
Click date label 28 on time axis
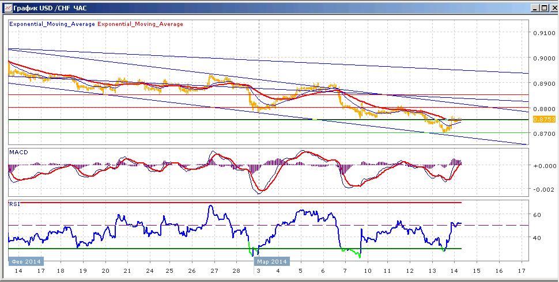tap(236, 271)
